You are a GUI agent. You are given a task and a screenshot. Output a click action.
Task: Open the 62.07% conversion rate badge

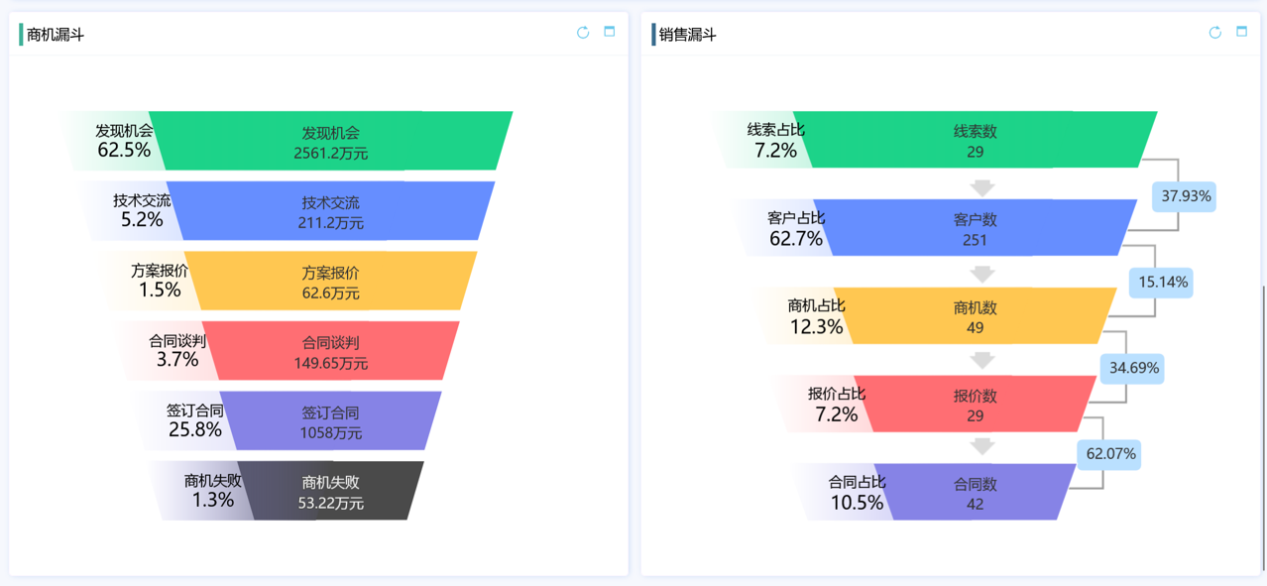click(x=1111, y=455)
